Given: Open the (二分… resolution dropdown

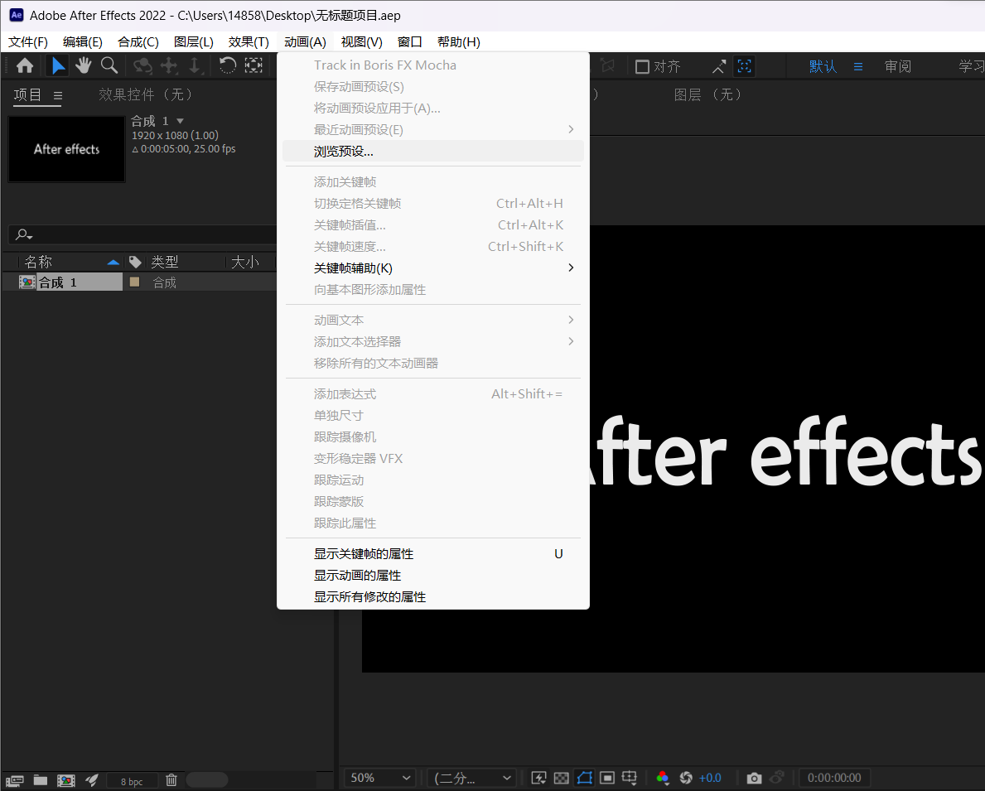Looking at the screenshot, I should pos(471,778).
